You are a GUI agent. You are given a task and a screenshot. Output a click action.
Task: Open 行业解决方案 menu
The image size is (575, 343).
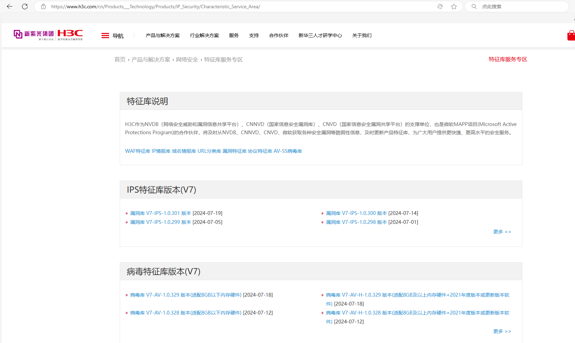point(204,35)
